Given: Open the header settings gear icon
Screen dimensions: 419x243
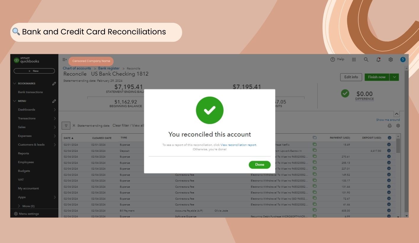Looking at the screenshot, I should pos(391,60).
